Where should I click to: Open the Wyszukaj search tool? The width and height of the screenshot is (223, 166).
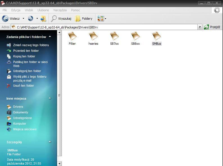coord(61,19)
